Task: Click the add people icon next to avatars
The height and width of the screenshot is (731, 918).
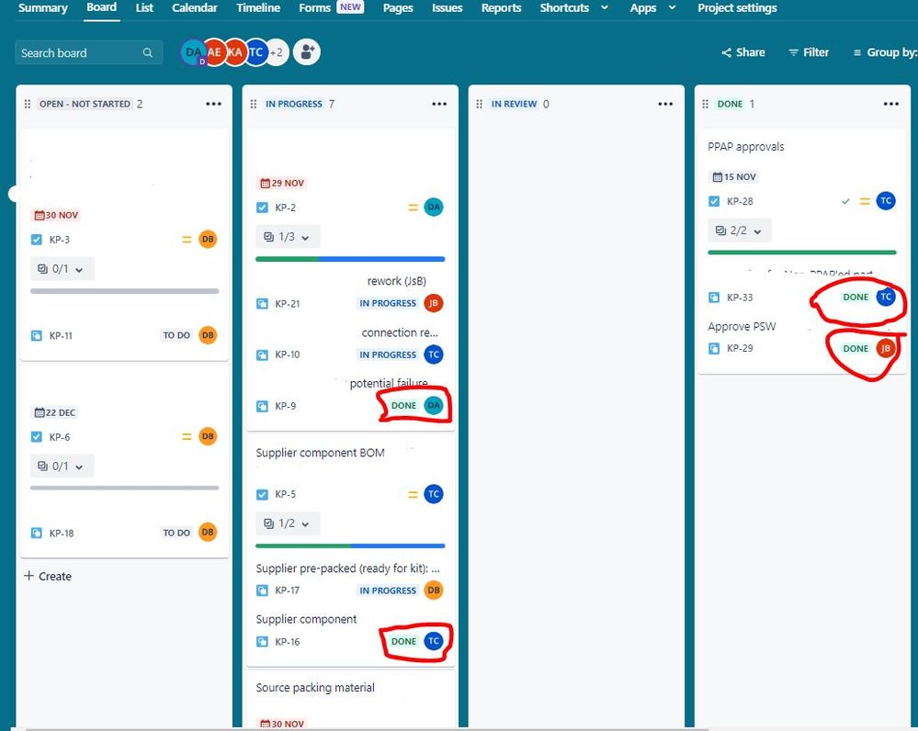Action: 306,52
